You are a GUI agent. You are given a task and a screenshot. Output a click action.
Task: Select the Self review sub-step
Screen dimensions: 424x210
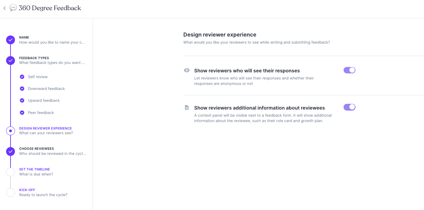tap(38, 77)
